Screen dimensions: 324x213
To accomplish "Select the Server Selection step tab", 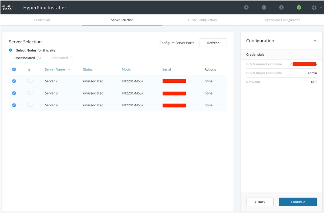I will [x=122, y=20].
